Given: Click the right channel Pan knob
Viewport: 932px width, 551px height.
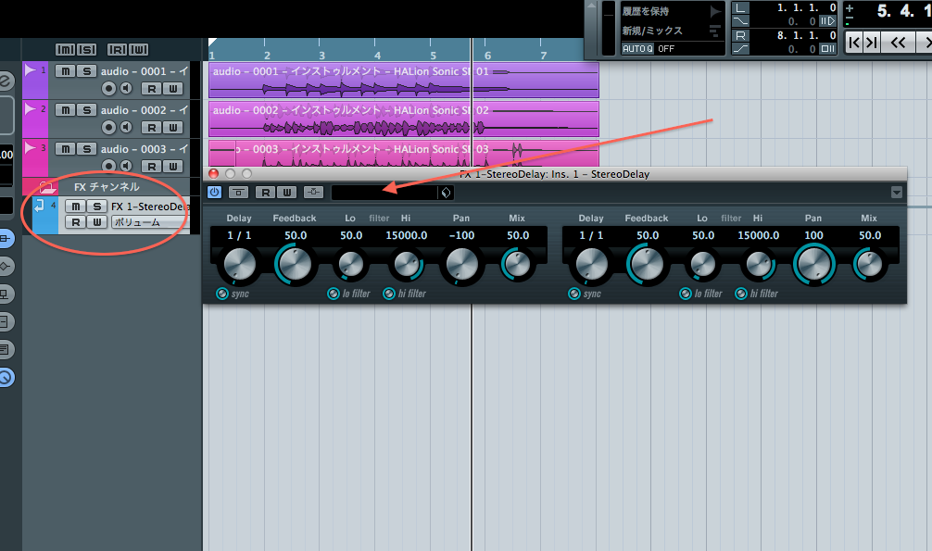Looking at the screenshot, I should pos(813,265).
